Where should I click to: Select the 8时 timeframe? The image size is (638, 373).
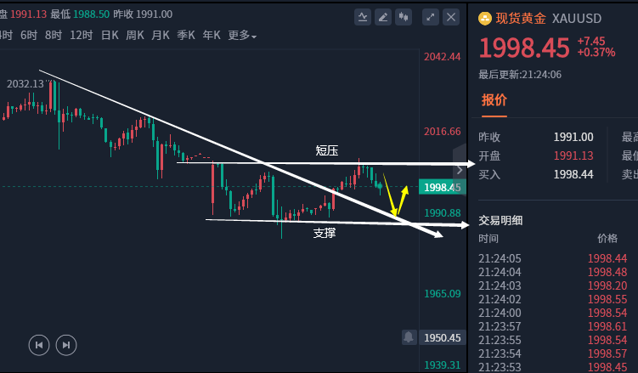54,35
